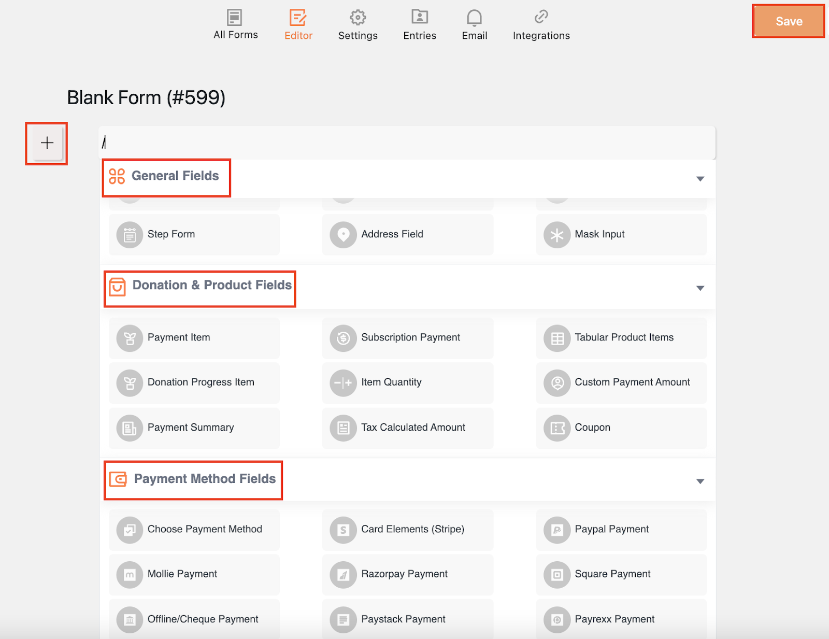Click the Coupon ticket icon
This screenshot has height=639, width=829.
pos(557,428)
